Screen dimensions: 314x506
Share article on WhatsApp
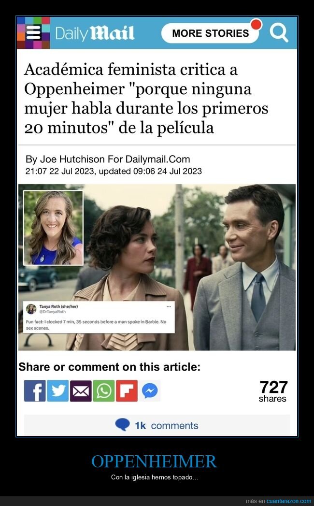103,391
